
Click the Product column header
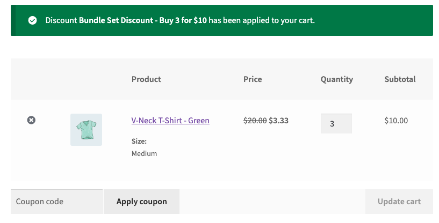146,79
